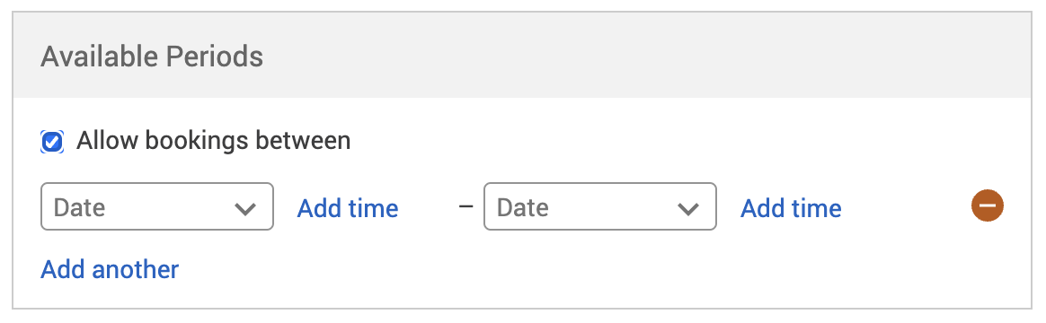Screen dimensions: 1046x323
Task: Click the orange circular minus button
Action: click(x=988, y=205)
